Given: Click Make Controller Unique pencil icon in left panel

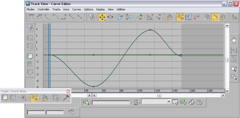Looking at the screenshot, I should (30, 72).
